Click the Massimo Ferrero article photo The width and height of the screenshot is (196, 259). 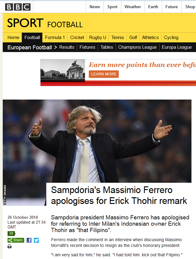point(97,141)
